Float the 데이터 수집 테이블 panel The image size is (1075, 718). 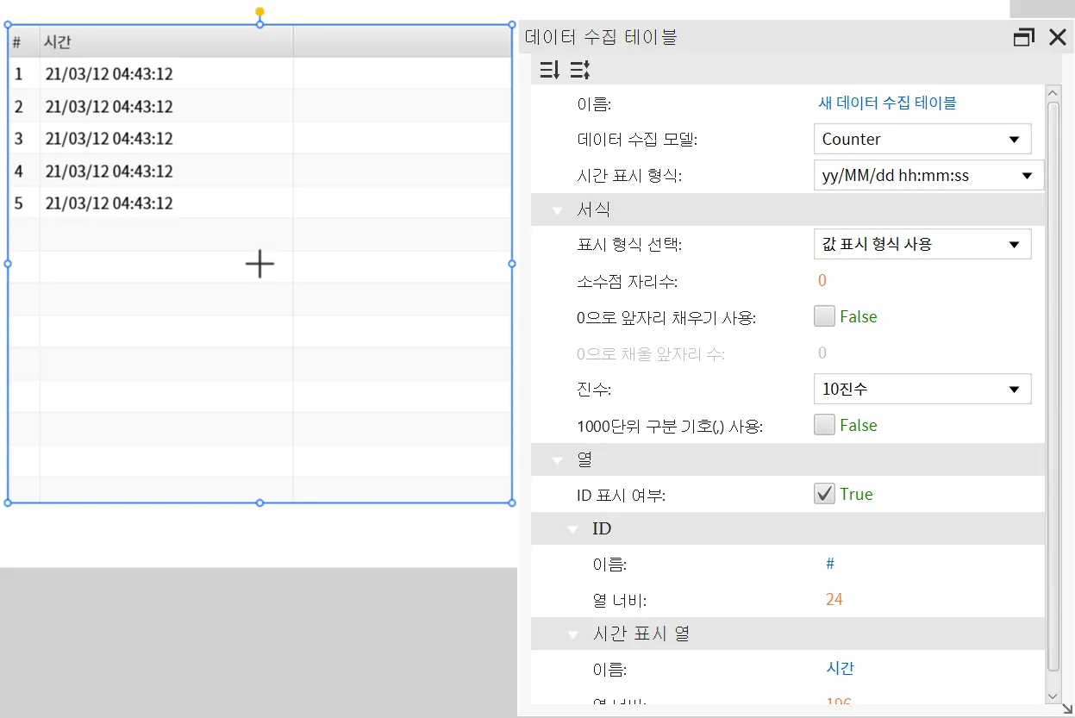(1023, 37)
